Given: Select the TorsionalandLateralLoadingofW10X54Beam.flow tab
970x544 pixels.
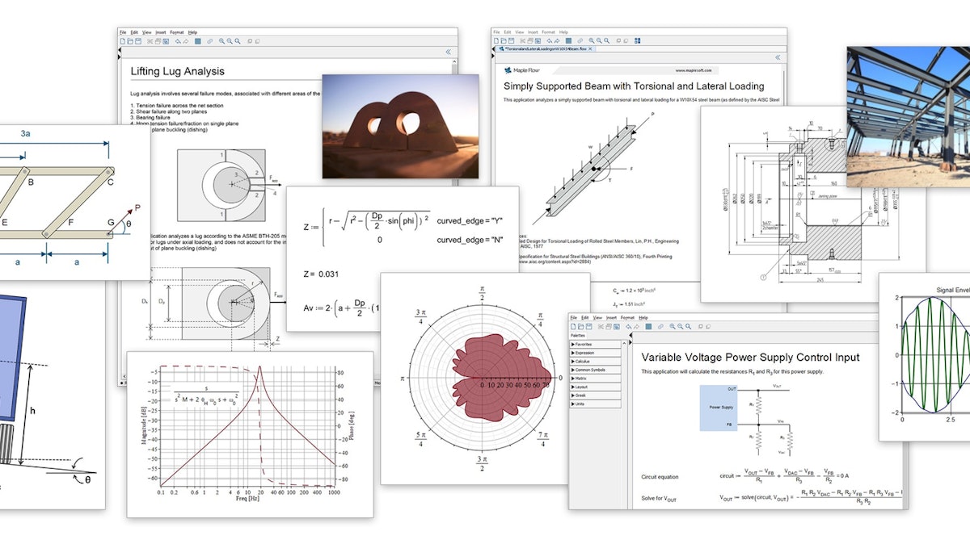Looking at the screenshot, I should (x=544, y=48).
